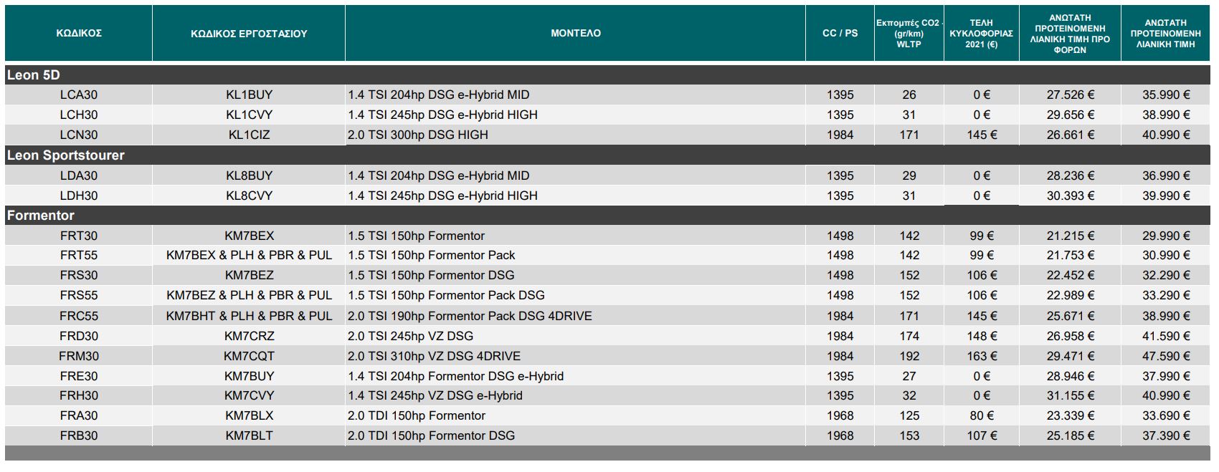Select the ΤΕΛΗ ΚΥΚΛΟΦΟΡΙΑΣ 2021 header
The image size is (1219, 472).
click(981, 34)
